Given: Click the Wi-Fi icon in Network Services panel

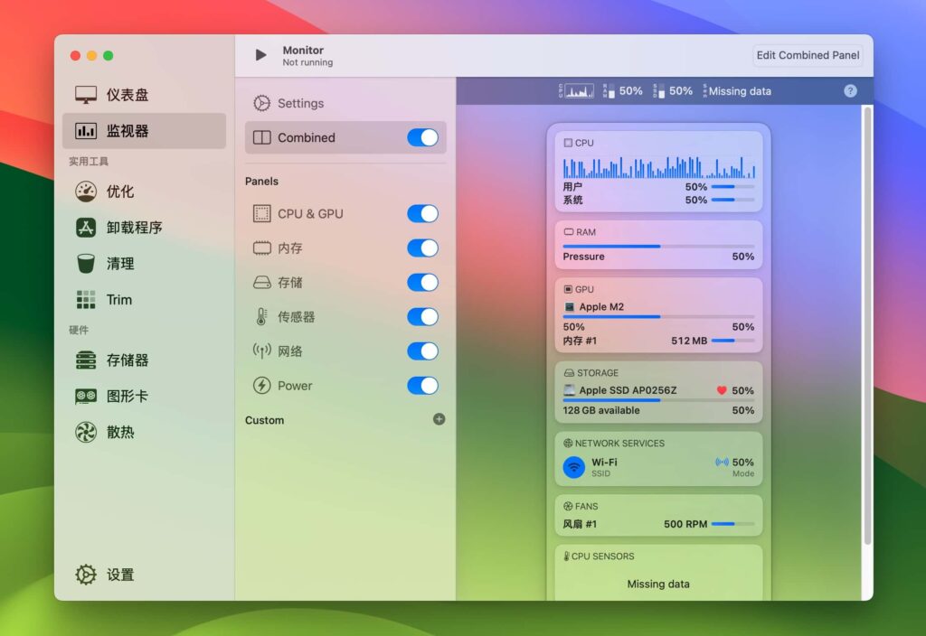Looking at the screenshot, I should point(573,467).
